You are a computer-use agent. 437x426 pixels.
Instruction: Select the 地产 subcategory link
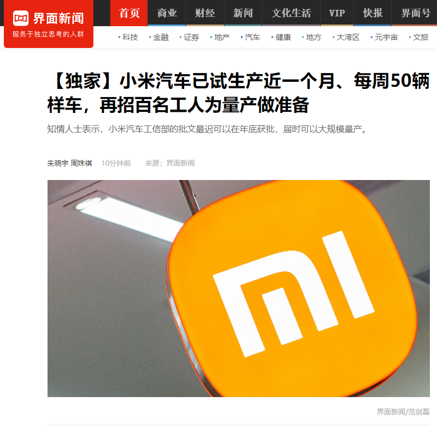(222, 37)
